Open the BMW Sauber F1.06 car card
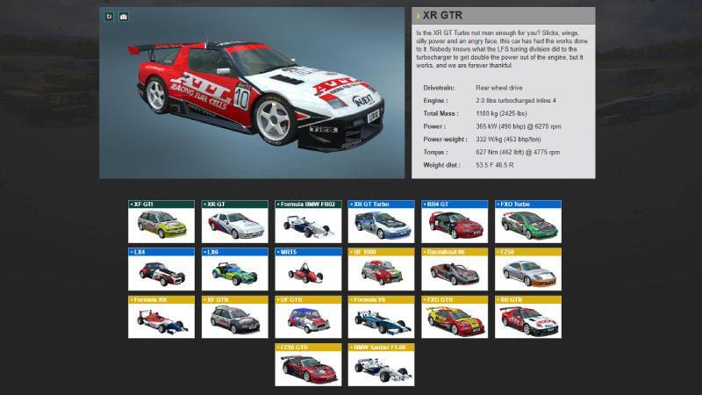This screenshot has height=395, width=702. [x=381, y=364]
